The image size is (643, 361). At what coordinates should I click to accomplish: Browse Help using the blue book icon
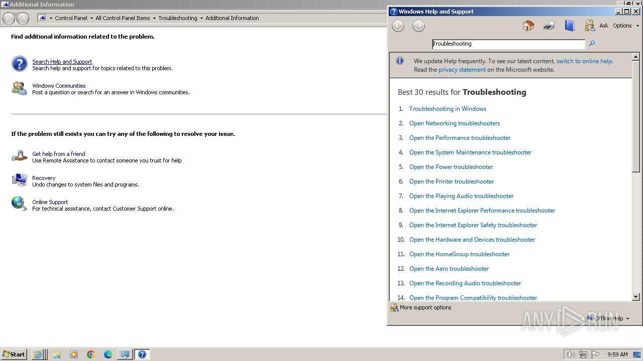tap(570, 26)
